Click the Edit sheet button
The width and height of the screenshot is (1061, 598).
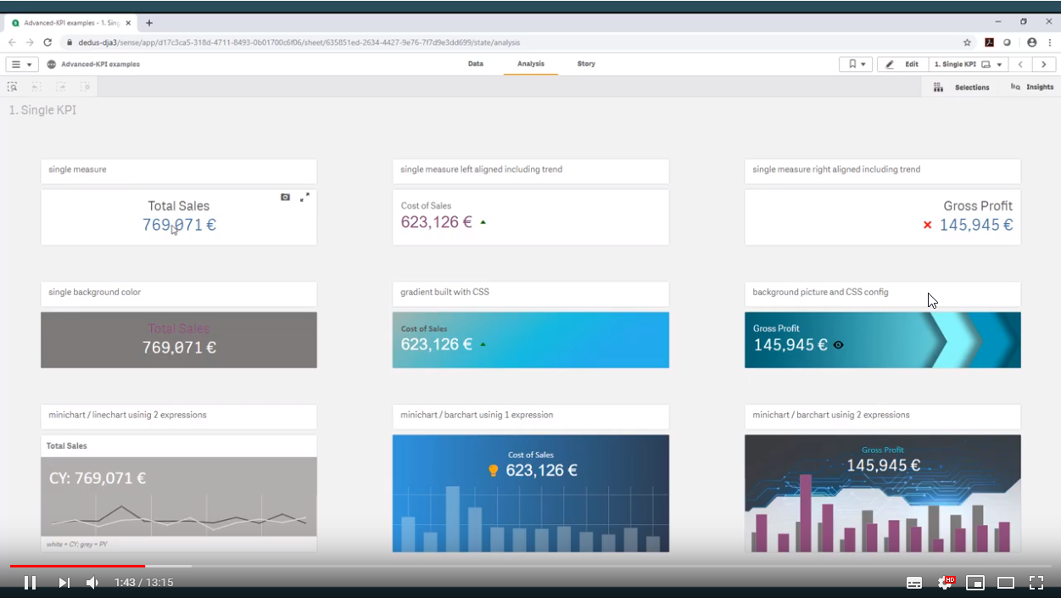pyautogui.click(x=902, y=64)
